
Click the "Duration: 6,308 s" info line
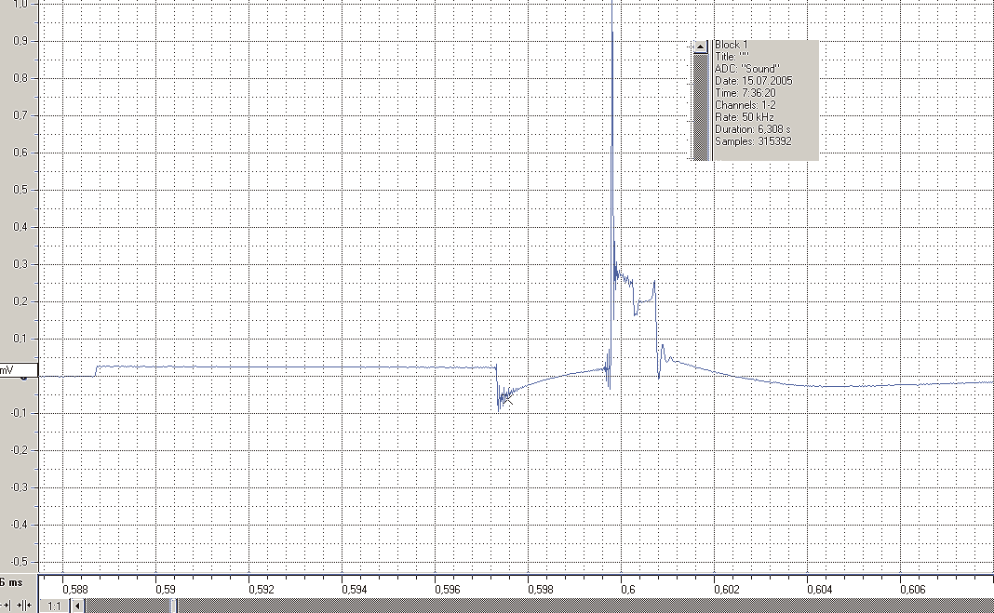coord(752,129)
